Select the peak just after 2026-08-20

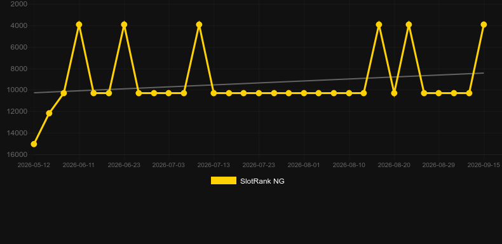pyautogui.click(x=409, y=25)
